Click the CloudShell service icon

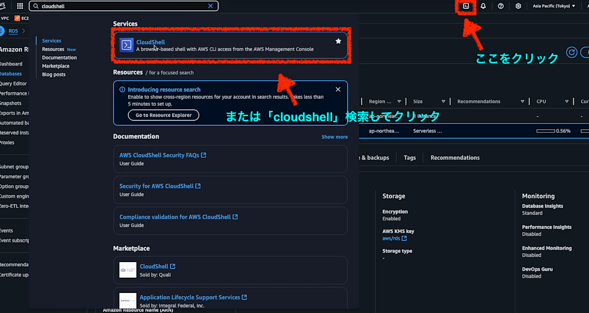(127, 45)
